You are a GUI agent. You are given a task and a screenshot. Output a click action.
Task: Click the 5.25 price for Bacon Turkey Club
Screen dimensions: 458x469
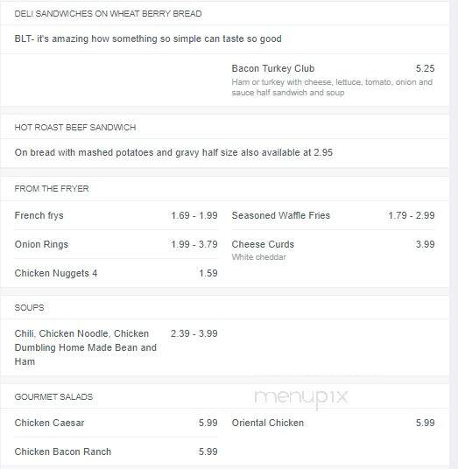click(425, 68)
